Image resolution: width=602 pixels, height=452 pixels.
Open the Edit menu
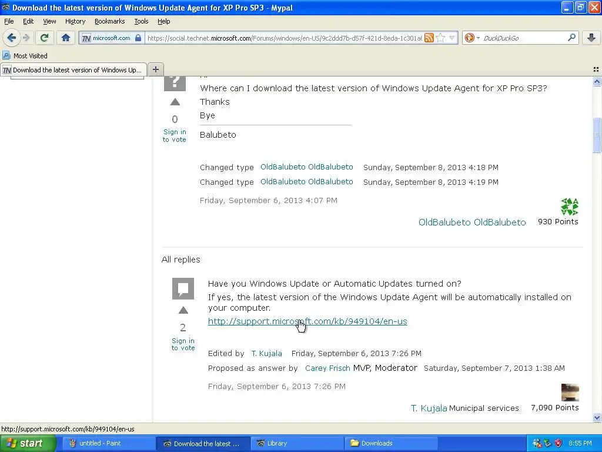pyautogui.click(x=28, y=21)
